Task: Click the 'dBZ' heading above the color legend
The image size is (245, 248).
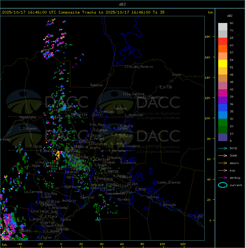Action: pyautogui.click(x=230, y=16)
